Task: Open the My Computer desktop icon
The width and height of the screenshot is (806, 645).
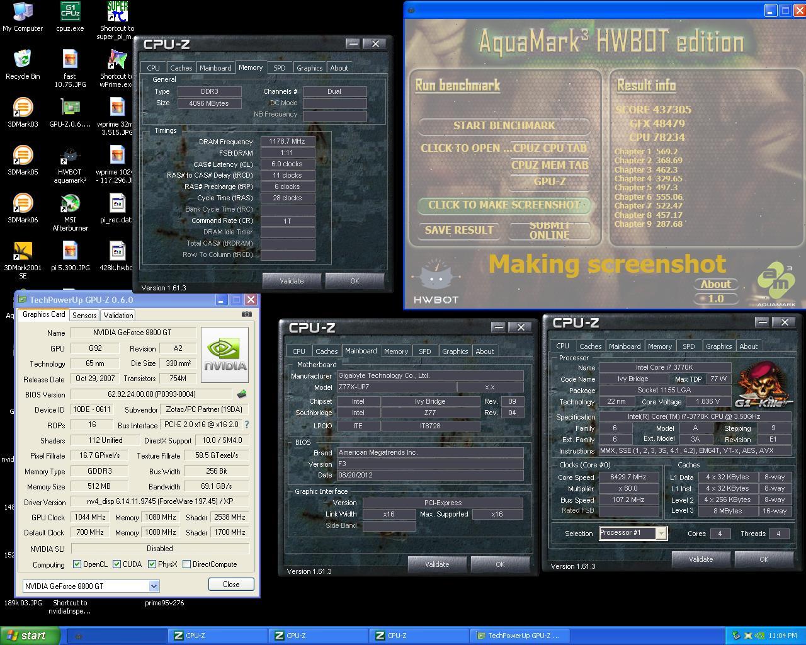Action: (23, 17)
